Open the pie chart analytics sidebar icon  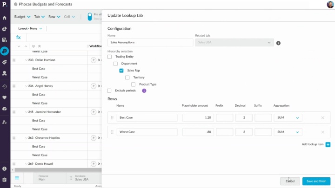click(4, 29)
